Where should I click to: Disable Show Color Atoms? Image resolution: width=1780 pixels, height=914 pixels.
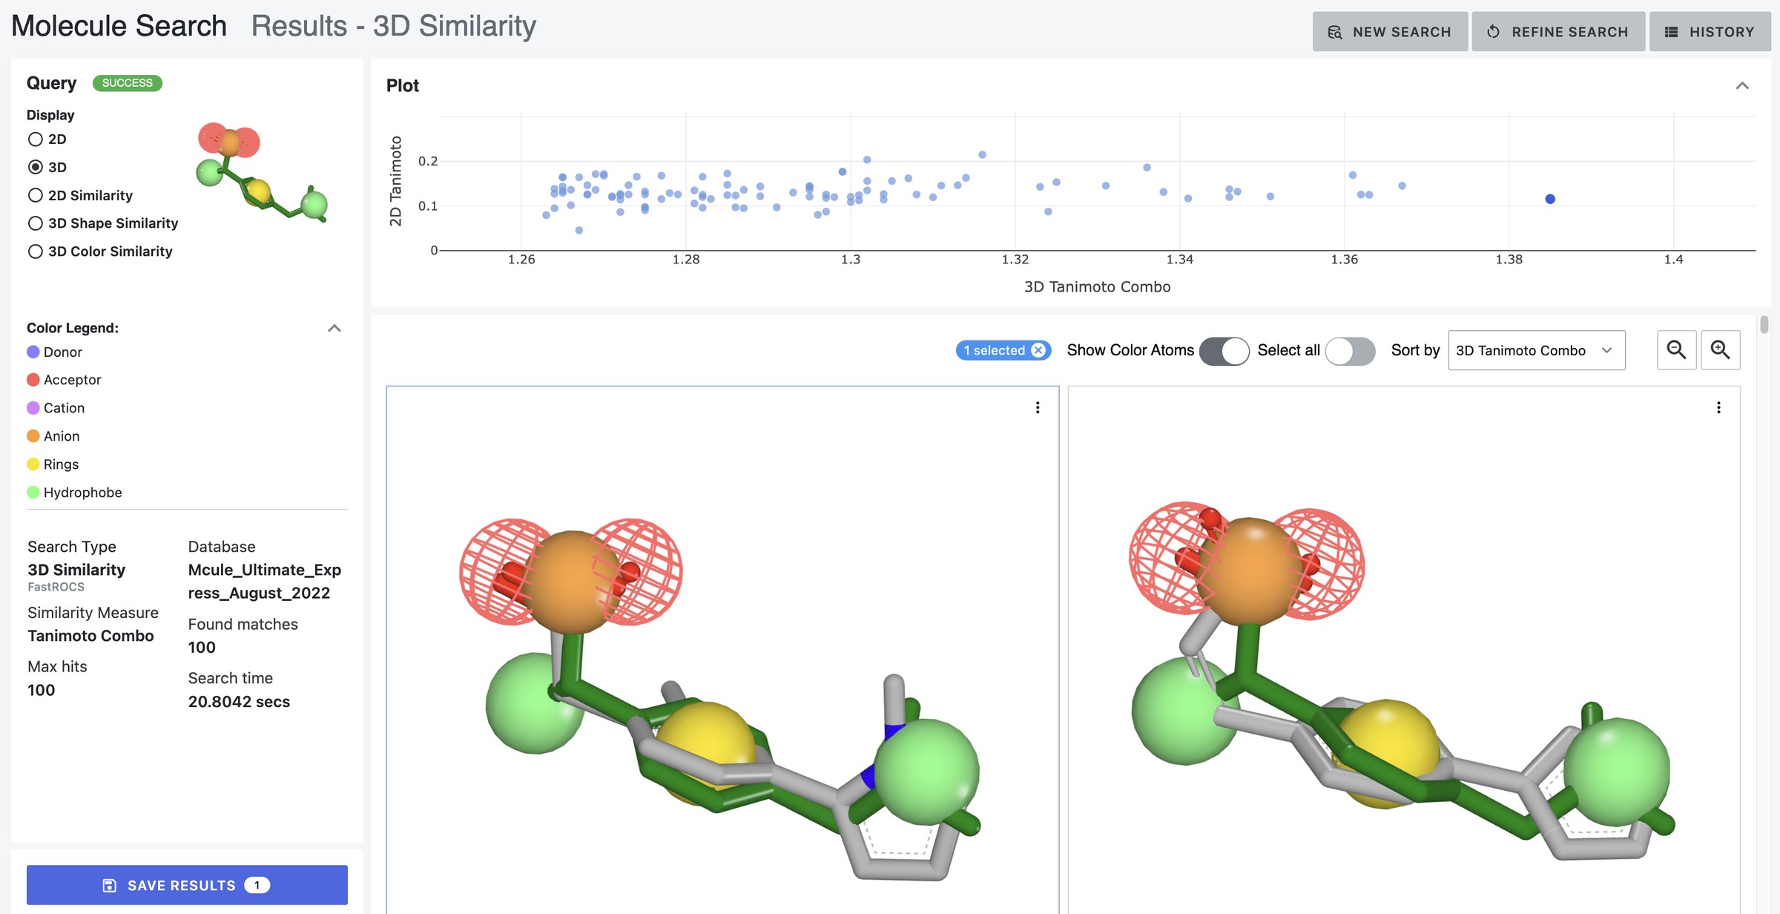1224,350
